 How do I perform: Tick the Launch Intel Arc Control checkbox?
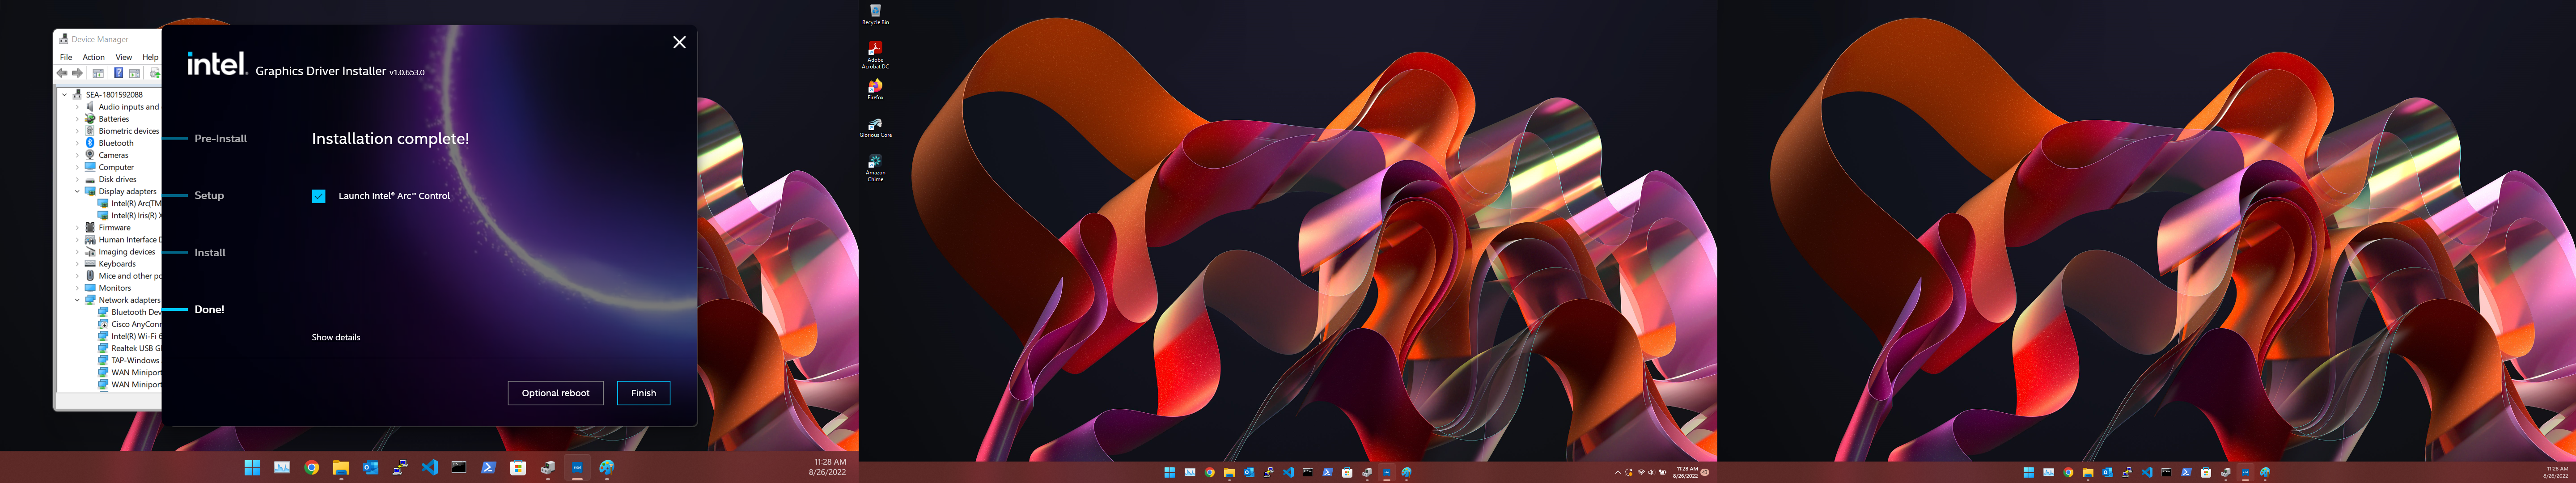click(318, 196)
